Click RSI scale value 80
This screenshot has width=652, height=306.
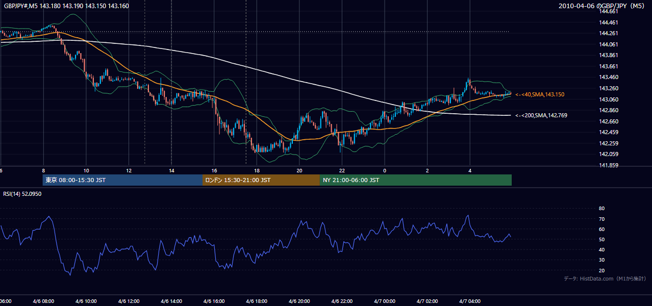pos(601,209)
